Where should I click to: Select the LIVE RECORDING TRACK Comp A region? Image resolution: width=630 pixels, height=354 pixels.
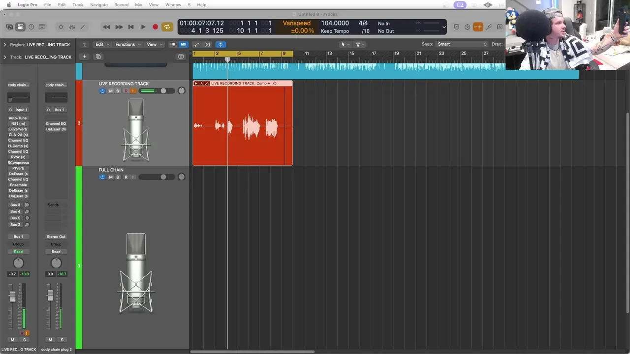pos(243,123)
